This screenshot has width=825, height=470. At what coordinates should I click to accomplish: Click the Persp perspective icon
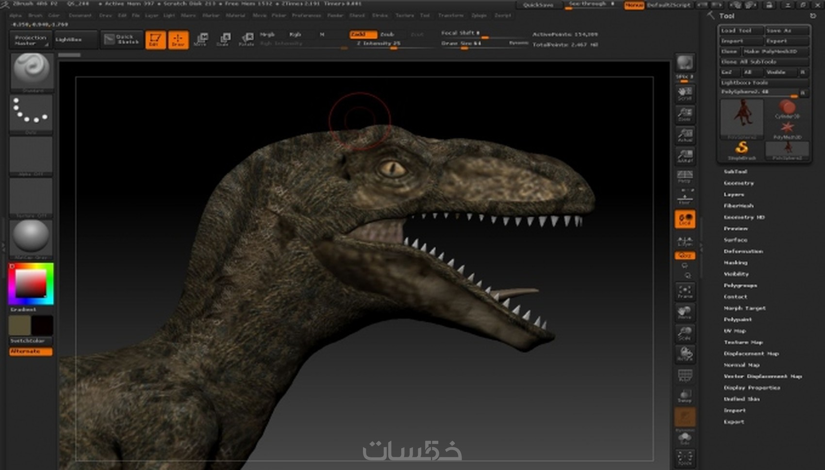click(x=685, y=177)
